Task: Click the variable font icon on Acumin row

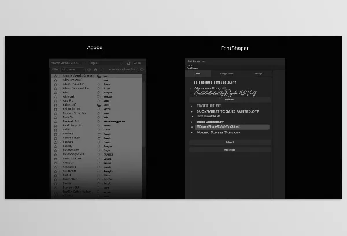Action: click(99, 76)
